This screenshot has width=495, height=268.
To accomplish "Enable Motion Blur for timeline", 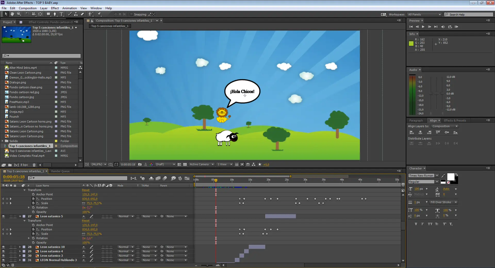I will [x=165, y=178].
